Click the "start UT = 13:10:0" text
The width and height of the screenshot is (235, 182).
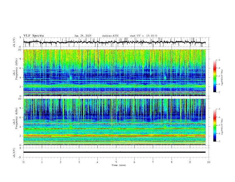[x=143, y=36]
